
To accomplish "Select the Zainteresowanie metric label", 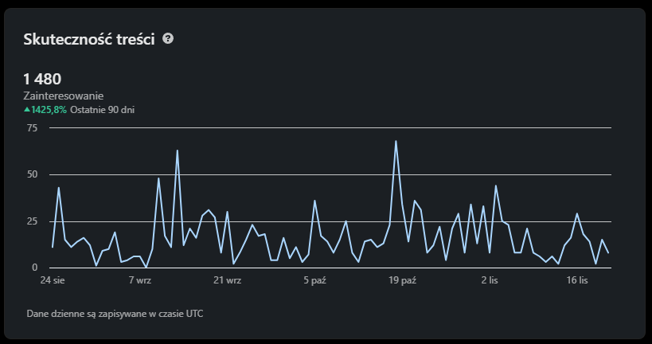I will pyautogui.click(x=64, y=96).
